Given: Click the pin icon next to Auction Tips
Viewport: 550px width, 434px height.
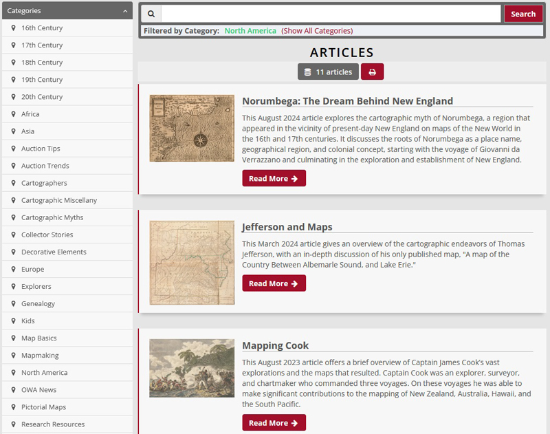Looking at the screenshot, I should (13, 149).
